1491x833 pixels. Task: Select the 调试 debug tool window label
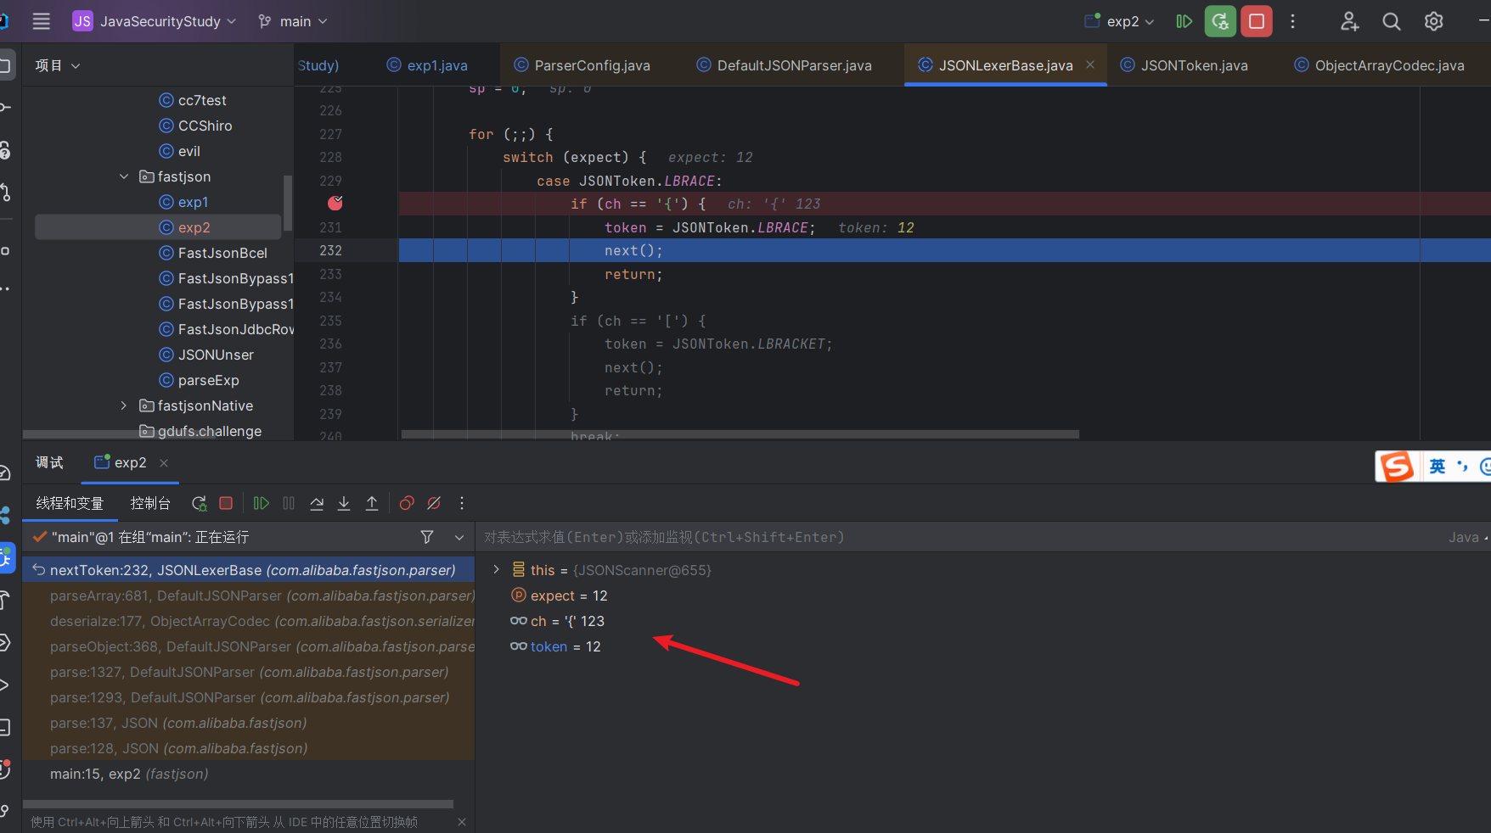point(49,462)
